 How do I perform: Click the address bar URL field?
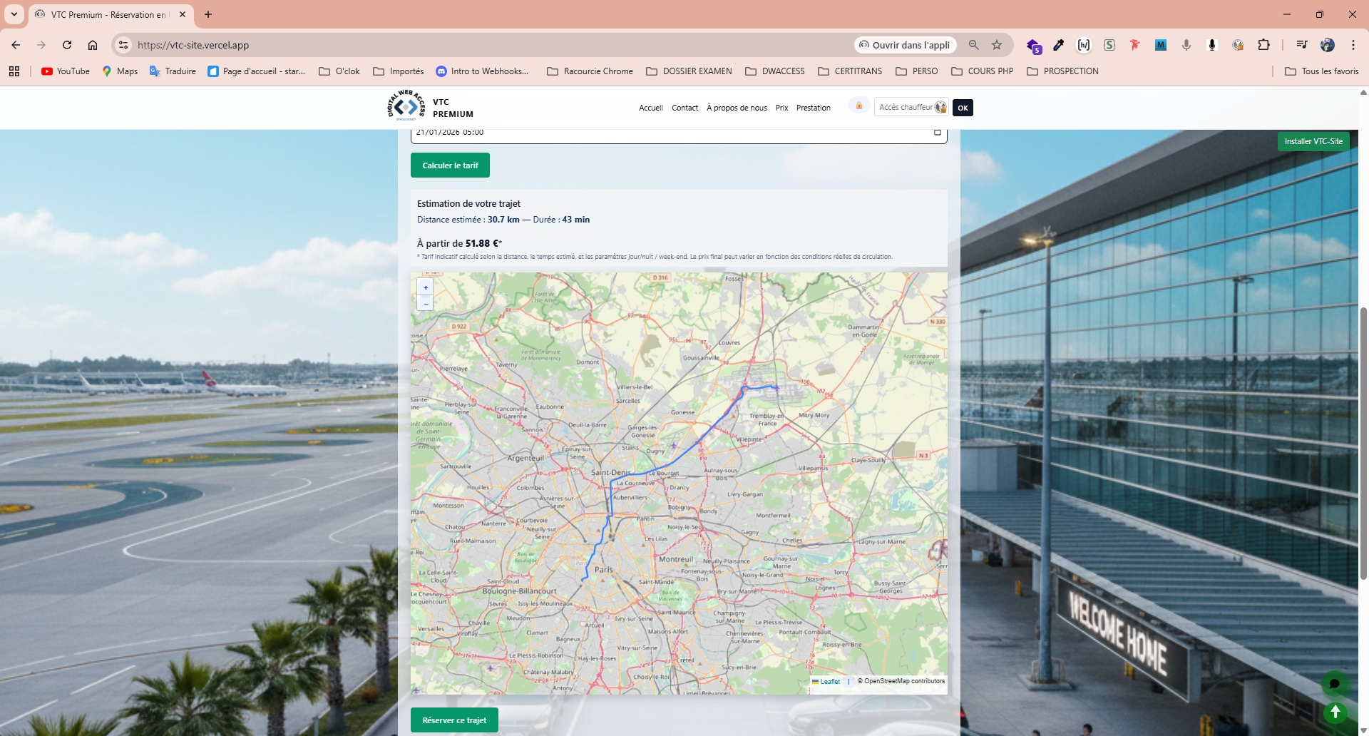pos(193,44)
